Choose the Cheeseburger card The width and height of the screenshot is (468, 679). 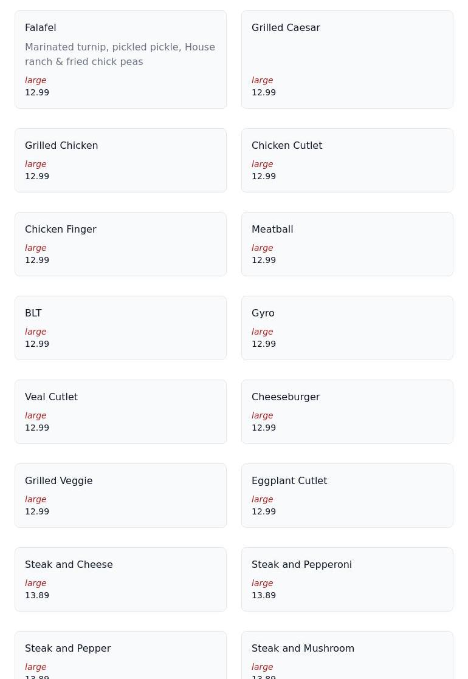pos(347,411)
